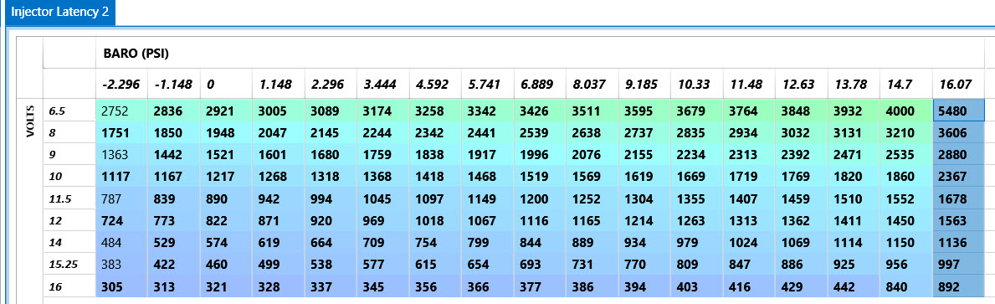Click cell with value 1136

pyautogui.click(x=958, y=242)
